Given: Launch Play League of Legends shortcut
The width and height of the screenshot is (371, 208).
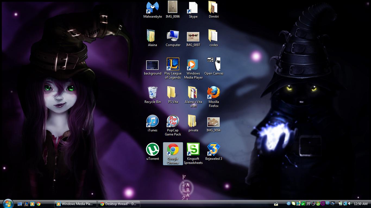Looking at the screenshot, I should click(x=173, y=68).
